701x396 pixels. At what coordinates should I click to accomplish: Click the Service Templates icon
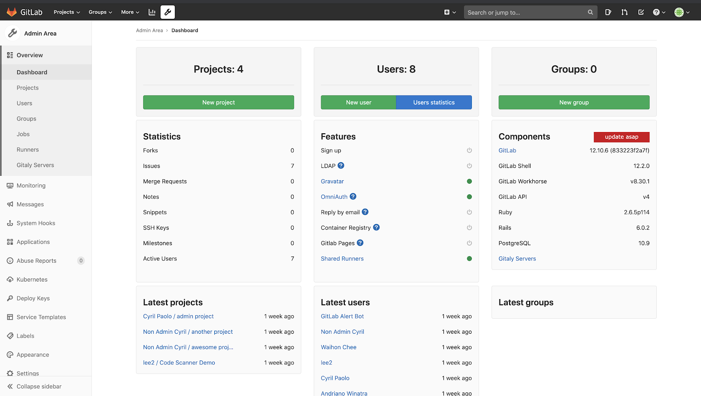10,317
